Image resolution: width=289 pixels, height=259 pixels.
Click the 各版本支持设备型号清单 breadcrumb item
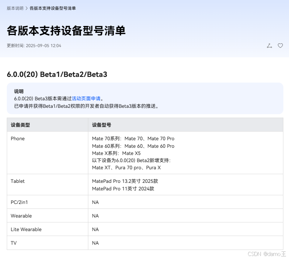point(53,8)
